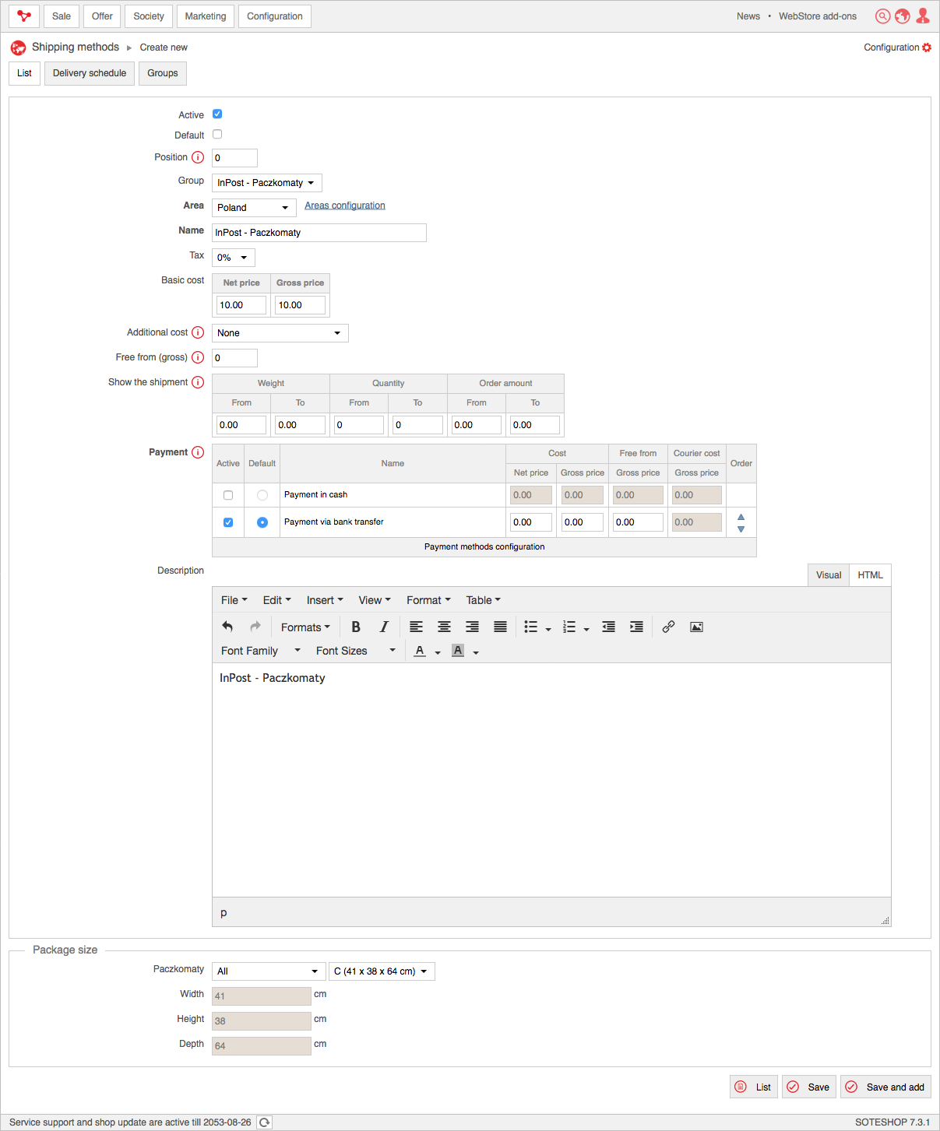
Task: Open the user account icon
Action: [923, 16]
